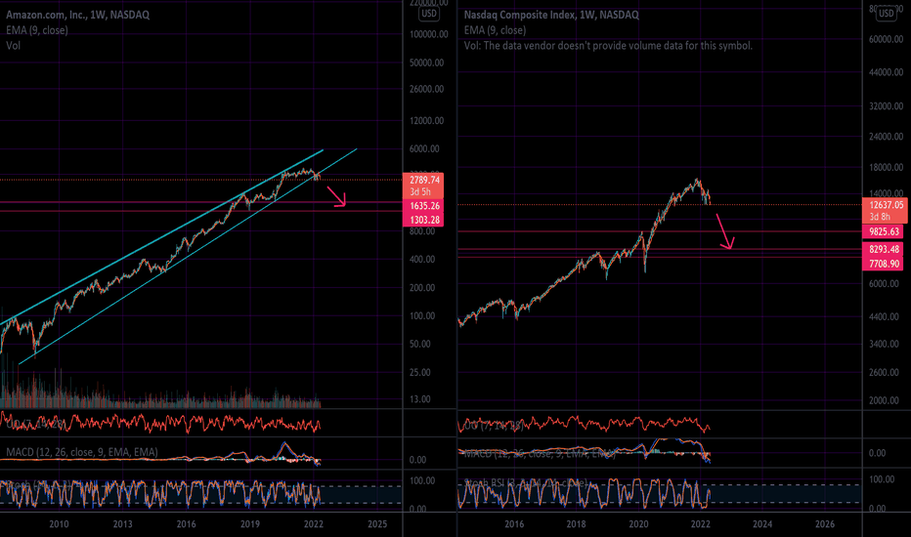Image resolution: width=911 pixels, height=537 pixels.
Task: Click the 1303.28 horizontal line price label
Action: pos(424,220)
